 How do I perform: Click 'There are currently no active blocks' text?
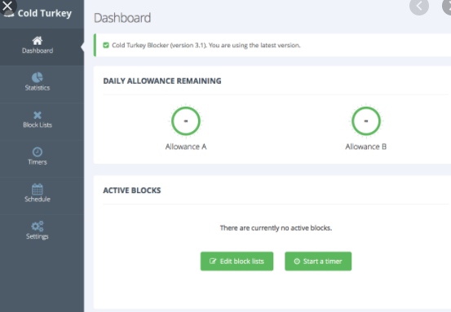tap(276, 228)
